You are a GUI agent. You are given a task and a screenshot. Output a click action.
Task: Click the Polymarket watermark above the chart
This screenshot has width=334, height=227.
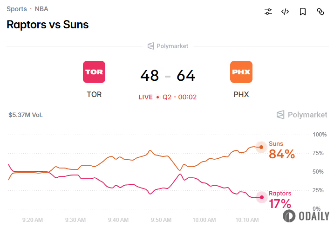pos(302,115)
